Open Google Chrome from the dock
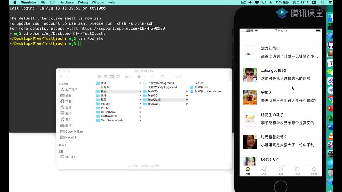Image resolution: width=342 pixels, height=192 pixels. point(331,99)
